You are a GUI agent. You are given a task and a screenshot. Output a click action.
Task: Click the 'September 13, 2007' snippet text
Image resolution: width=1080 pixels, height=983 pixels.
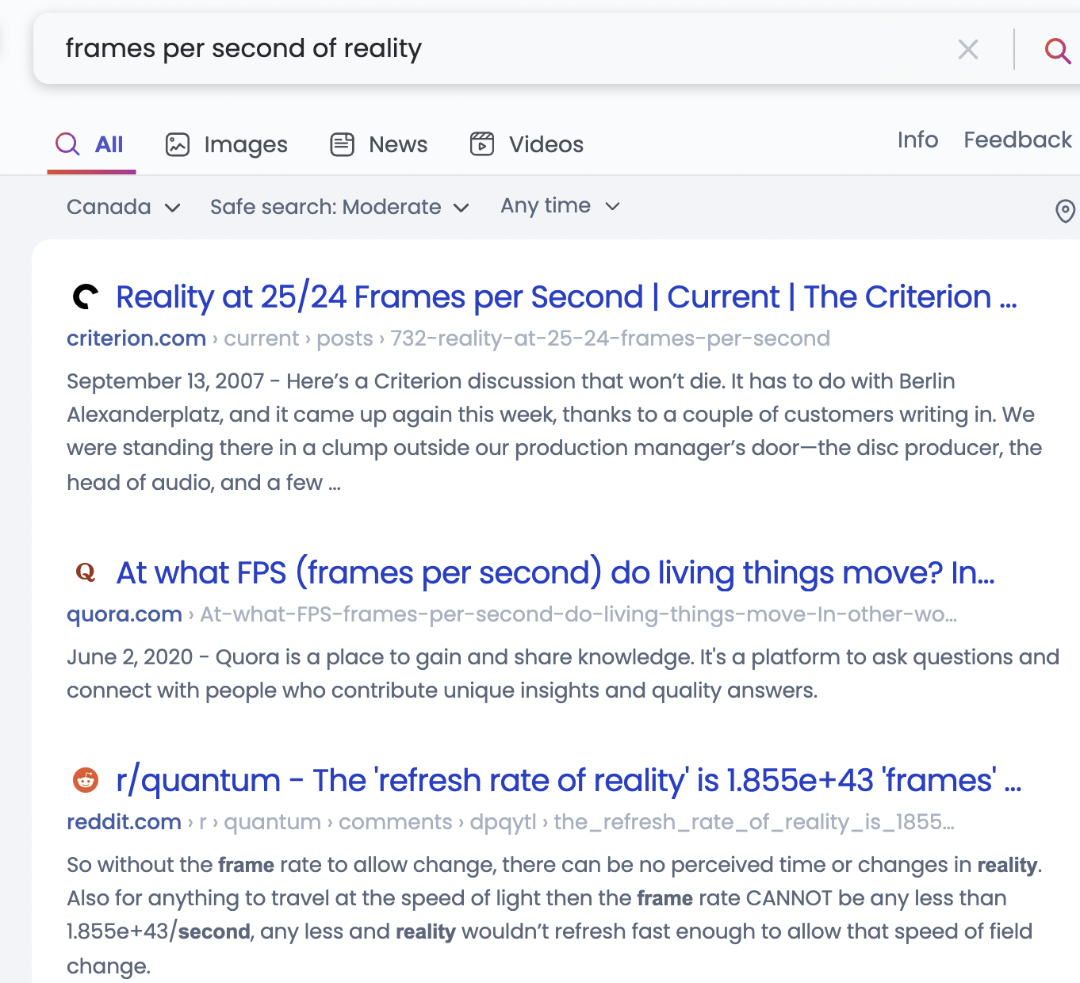[x=555, y=431]
